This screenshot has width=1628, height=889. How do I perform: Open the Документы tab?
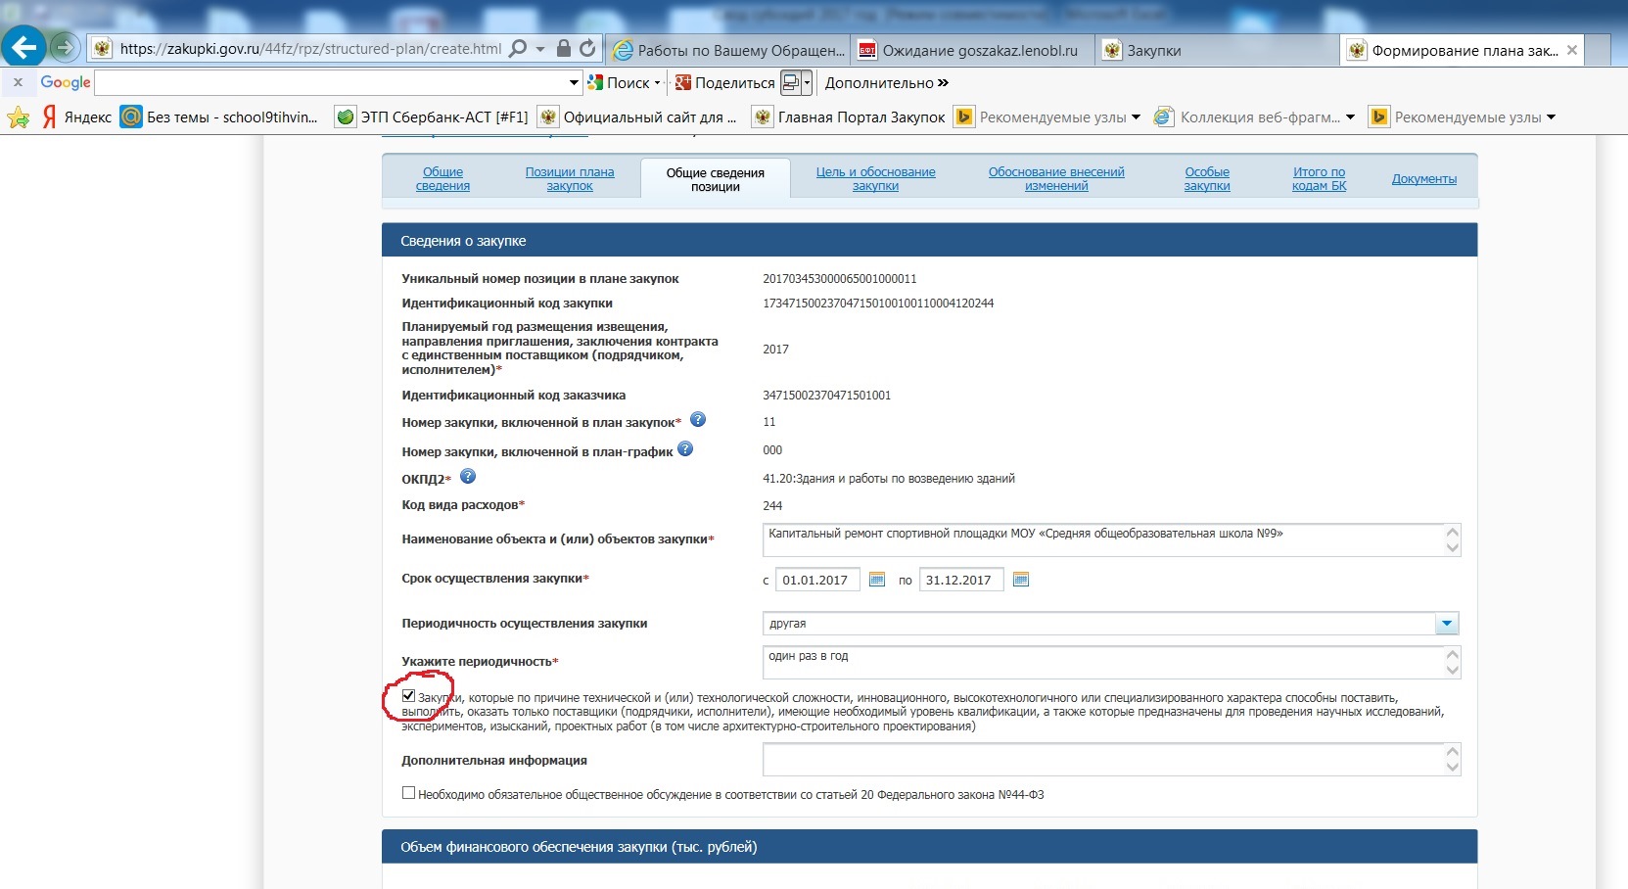pos(1423,179)
